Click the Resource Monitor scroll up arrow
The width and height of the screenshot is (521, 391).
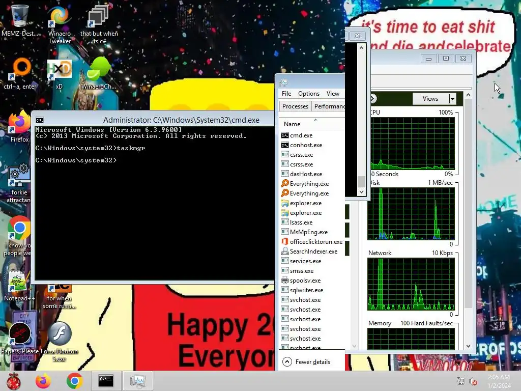(x=468, y=95)
